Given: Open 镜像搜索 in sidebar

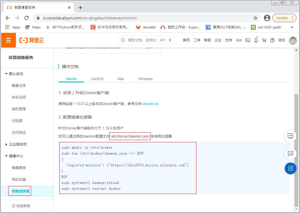Looking at the screenshot, I should [x=19, y=168].
